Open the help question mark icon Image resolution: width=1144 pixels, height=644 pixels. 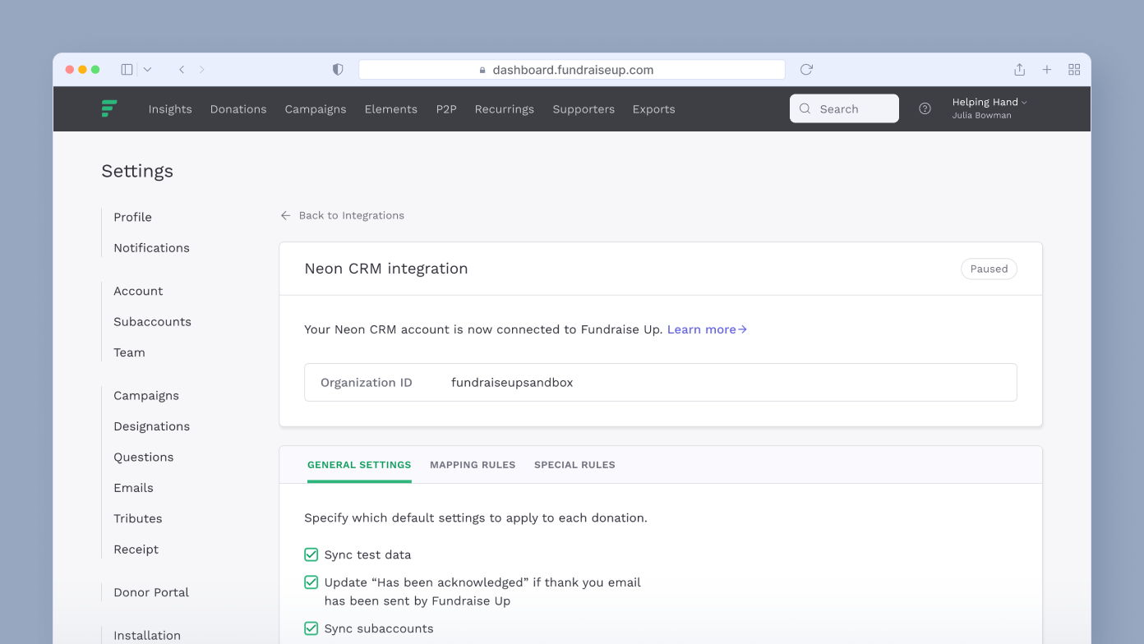925,108
